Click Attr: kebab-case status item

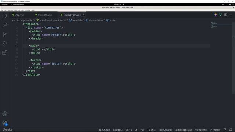tap(184, 130)
